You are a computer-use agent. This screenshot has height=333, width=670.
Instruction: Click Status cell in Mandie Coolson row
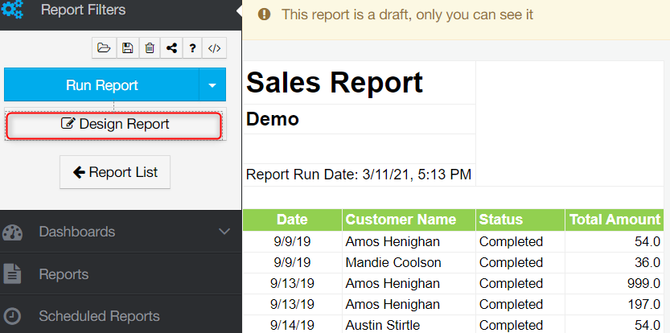(x=520, y=262)
